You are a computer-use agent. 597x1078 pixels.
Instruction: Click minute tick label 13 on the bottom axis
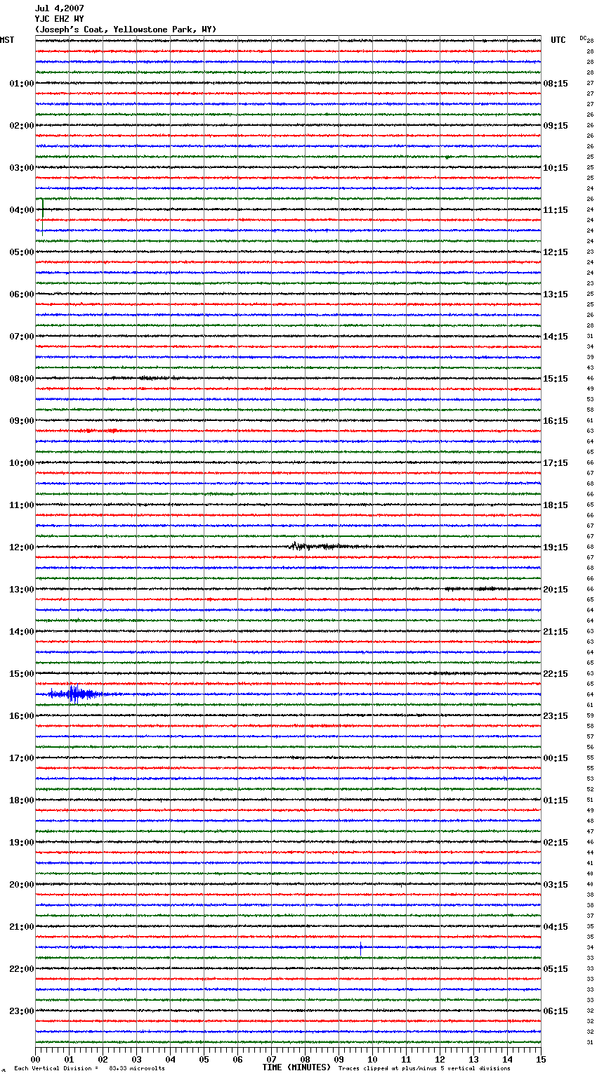pyautogui.click(x=473, y=1059)
